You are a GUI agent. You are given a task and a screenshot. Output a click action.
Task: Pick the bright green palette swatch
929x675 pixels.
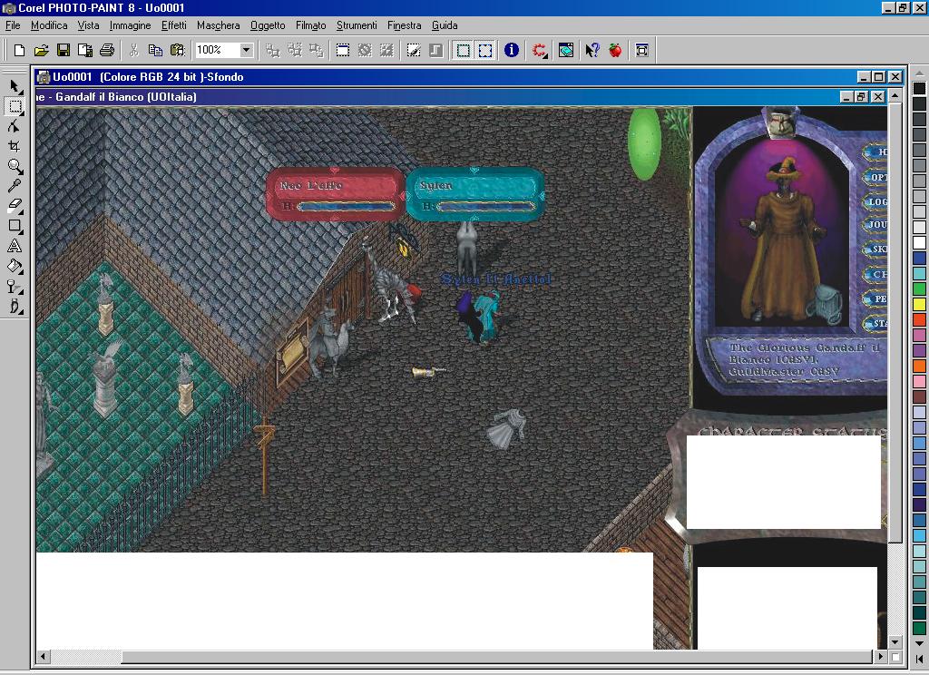(x=919, y=289)
